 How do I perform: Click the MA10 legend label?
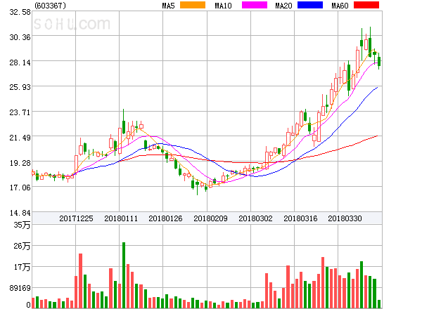click(223, 6)
